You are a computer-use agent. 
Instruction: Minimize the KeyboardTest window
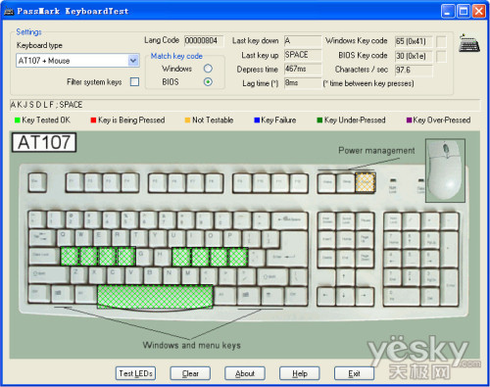(448, 11)
